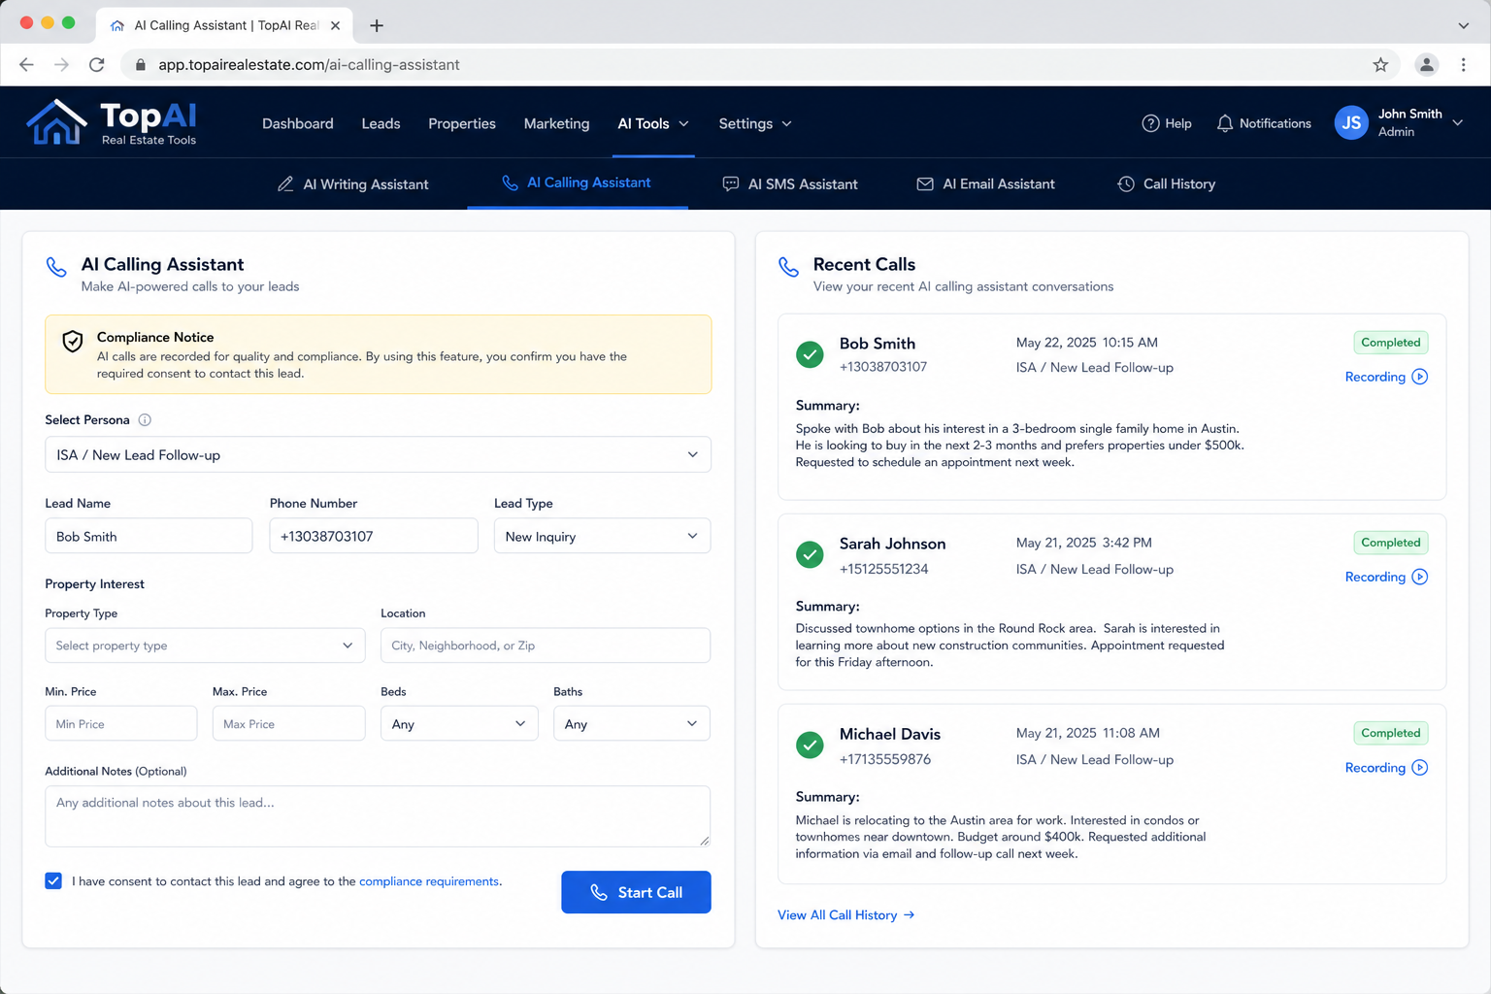Click the Select Persona info icon
Viewport: 1491px width, 994px height.
pyautogui.click(x=145, y=420)
